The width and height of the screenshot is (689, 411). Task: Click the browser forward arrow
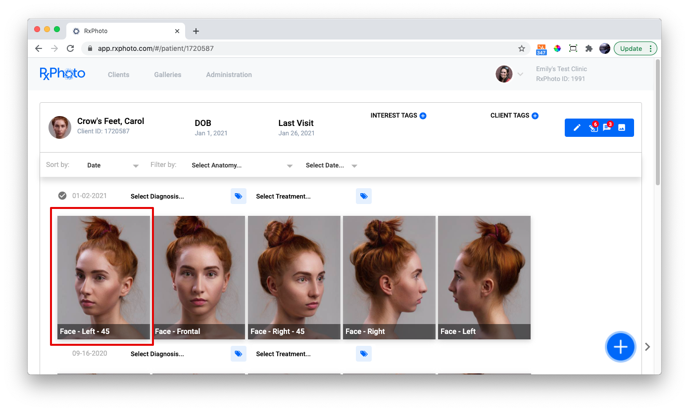(54, 48)
